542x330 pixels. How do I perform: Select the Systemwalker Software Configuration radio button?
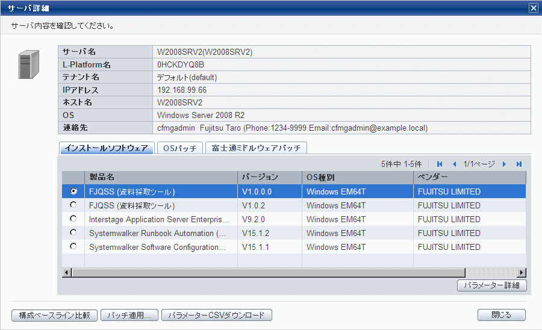(73, 246)
